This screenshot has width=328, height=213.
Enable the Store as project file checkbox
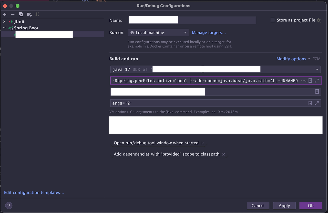[273, 20]
